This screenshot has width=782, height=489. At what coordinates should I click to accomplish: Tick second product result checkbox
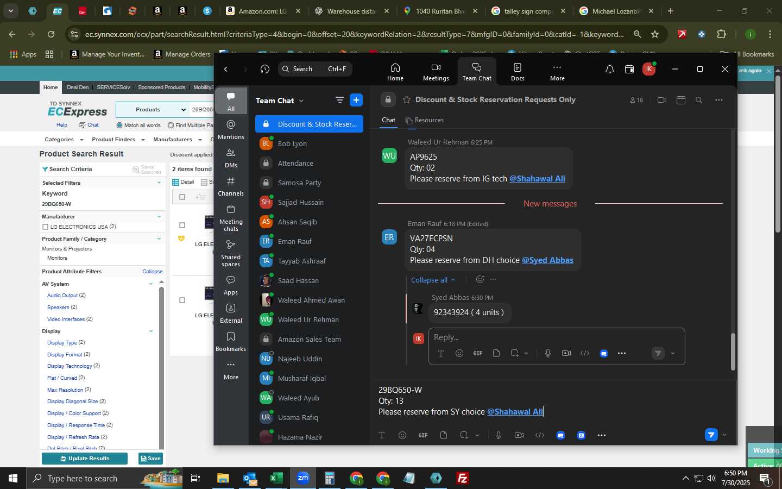click(182, 300)
